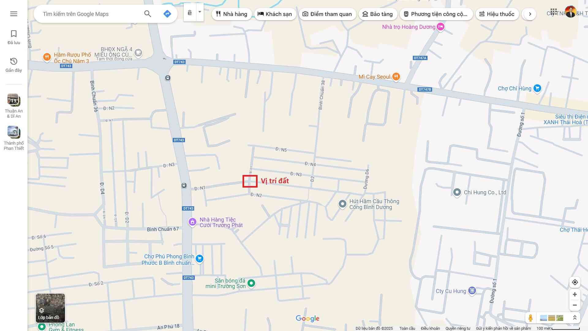588x331 pixels.
Task: Zoom out with the minus button
Action: (575, 305)
